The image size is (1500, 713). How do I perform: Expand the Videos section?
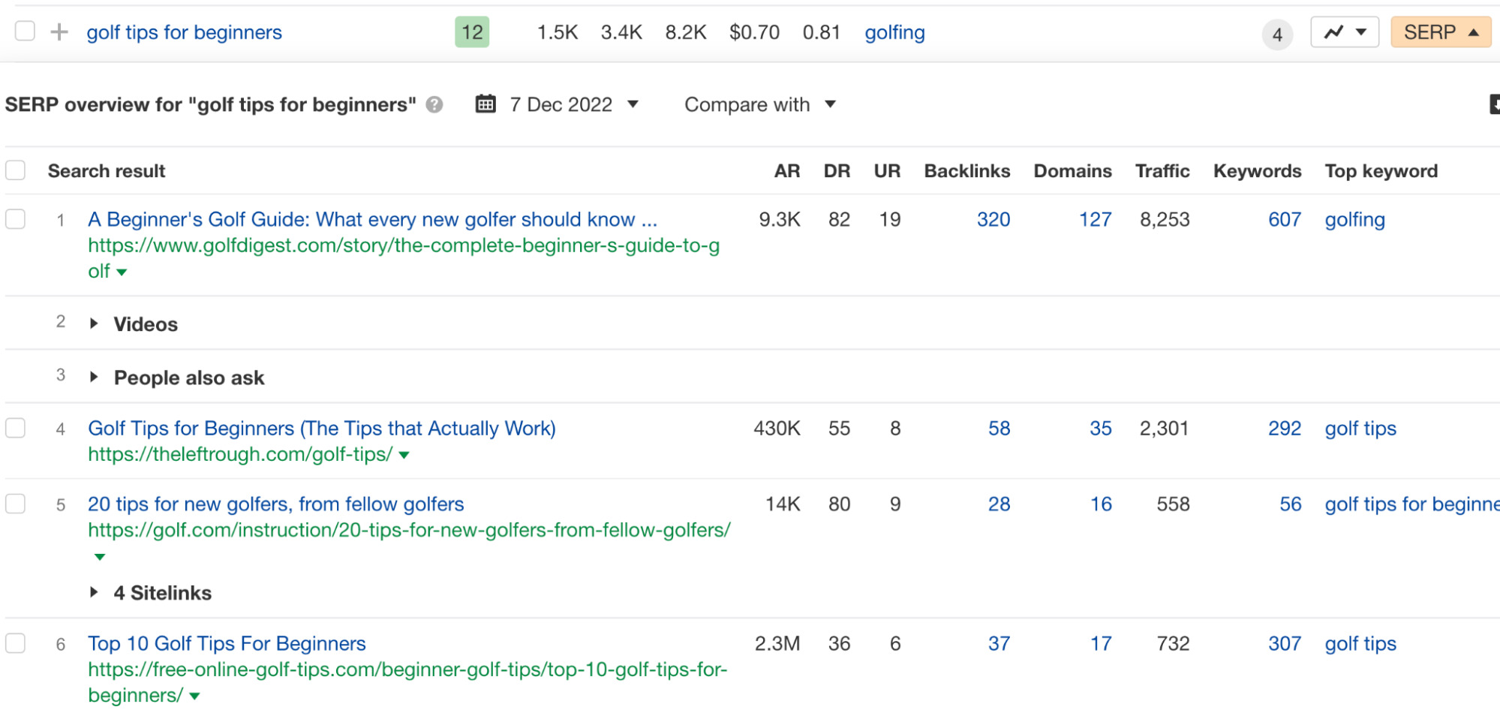tap(95, 323)
